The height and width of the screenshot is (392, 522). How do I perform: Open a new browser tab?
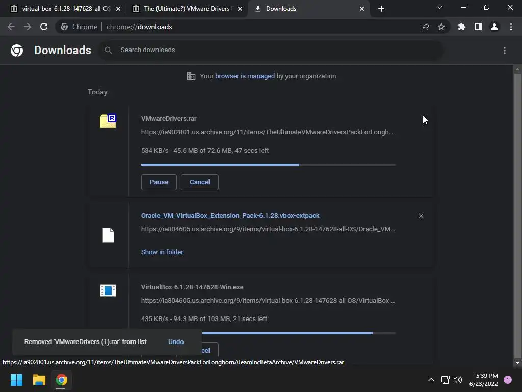tap(381, 9)
